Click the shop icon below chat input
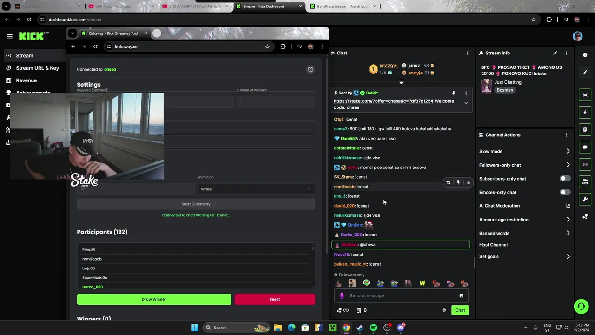The width and height of the screenshot is (595, 335). click(x=359, y=310)
